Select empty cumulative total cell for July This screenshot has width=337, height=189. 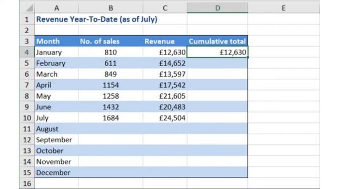217,118
